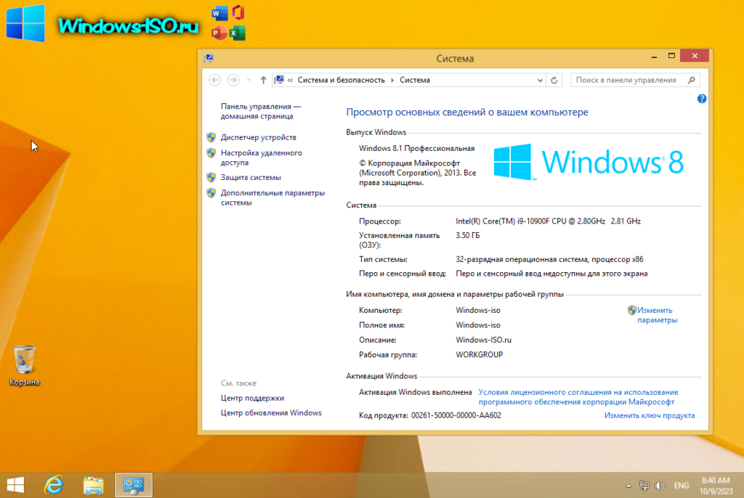The image size is (744, 498).
Task: Open the Система и безопасность breadcrumb
Action: [341, 80]
